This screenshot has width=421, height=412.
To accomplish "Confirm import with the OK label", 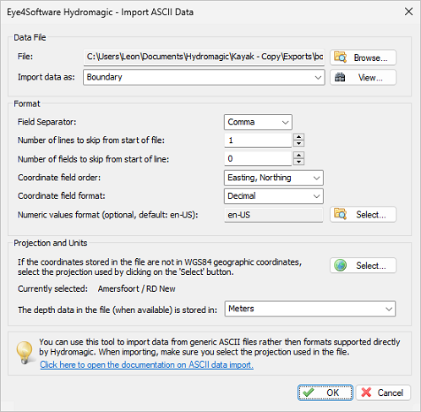I will (333, 393).
